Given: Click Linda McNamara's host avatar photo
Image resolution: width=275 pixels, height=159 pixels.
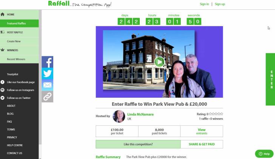Looking at the screenshot, I should tap(119, 116).
